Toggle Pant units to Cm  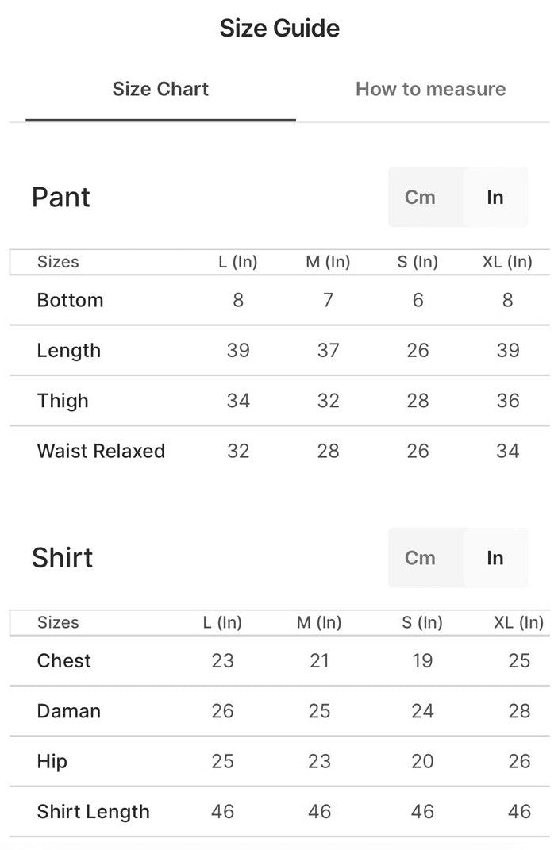(x=420, y=198)
